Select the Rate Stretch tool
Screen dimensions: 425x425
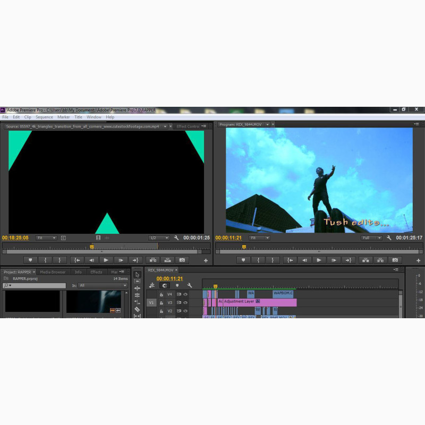click(137, 302)
